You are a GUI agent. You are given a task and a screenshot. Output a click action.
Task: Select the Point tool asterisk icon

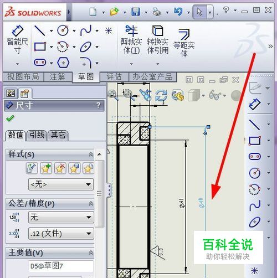click(x=109, y=30)
